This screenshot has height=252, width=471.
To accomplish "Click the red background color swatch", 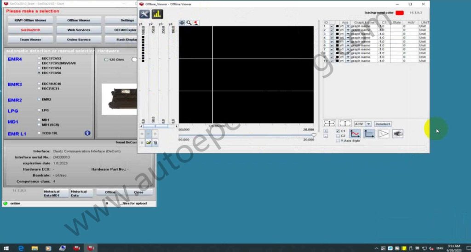I will [399, 12].
